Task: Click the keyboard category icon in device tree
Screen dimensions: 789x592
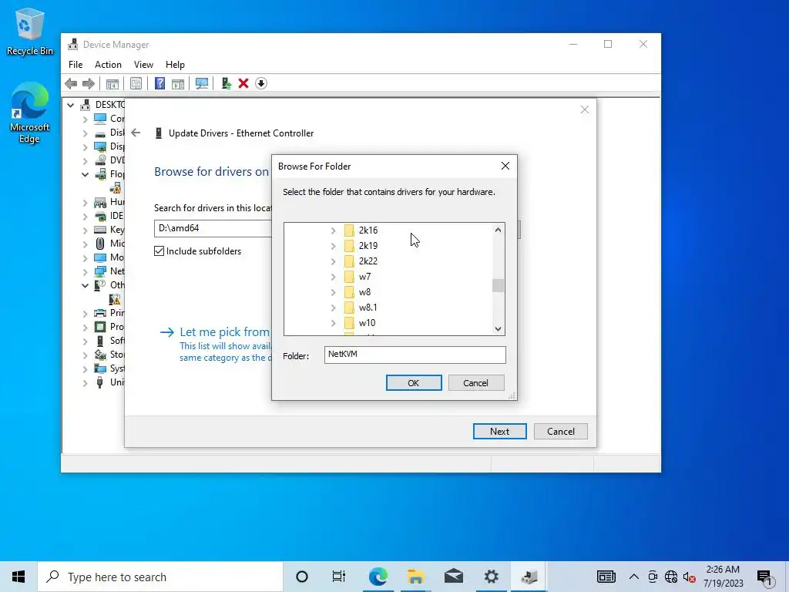Action: [100, 230]
